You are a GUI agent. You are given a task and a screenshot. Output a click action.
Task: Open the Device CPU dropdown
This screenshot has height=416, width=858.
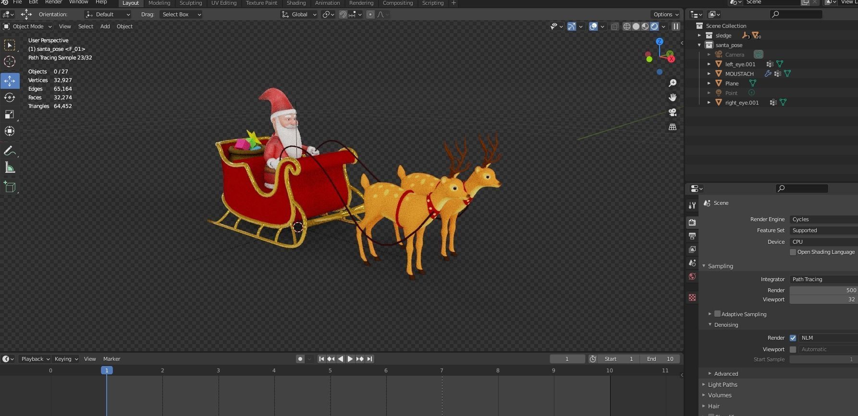coord(823,242)
